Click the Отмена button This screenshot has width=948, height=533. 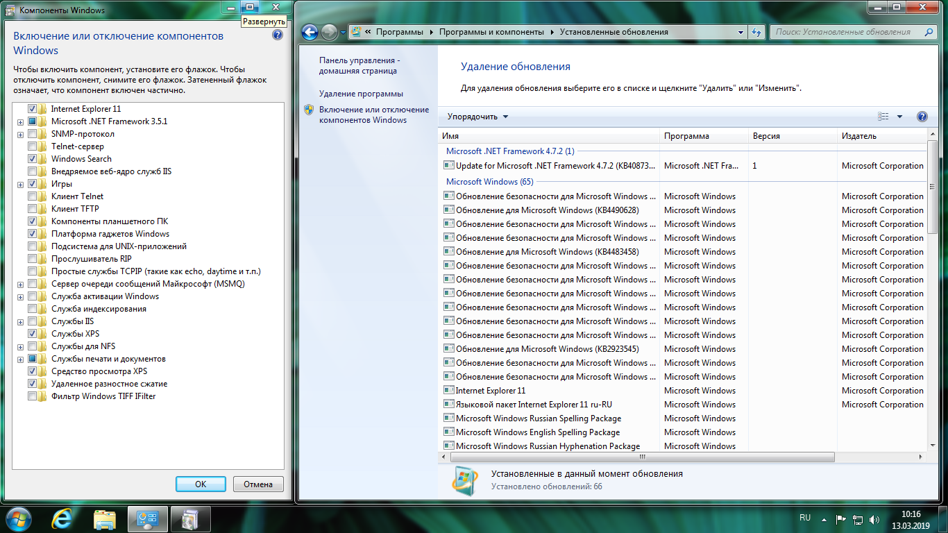(258, 484)
